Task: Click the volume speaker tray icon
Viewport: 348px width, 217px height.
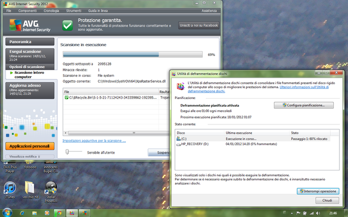Action: (x=318, y=213)
